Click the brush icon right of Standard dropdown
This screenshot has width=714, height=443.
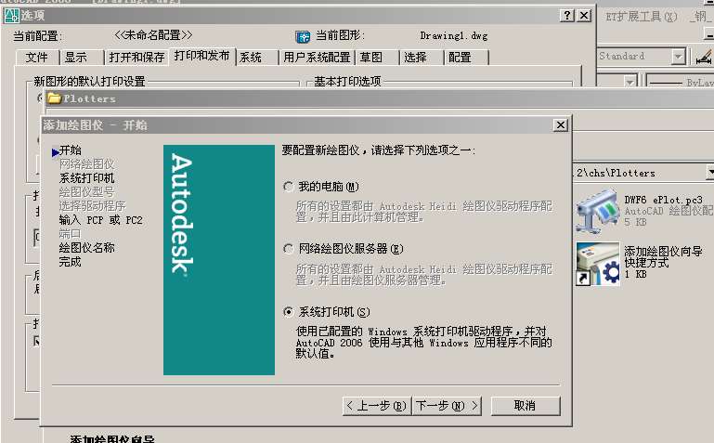point(704,58)
